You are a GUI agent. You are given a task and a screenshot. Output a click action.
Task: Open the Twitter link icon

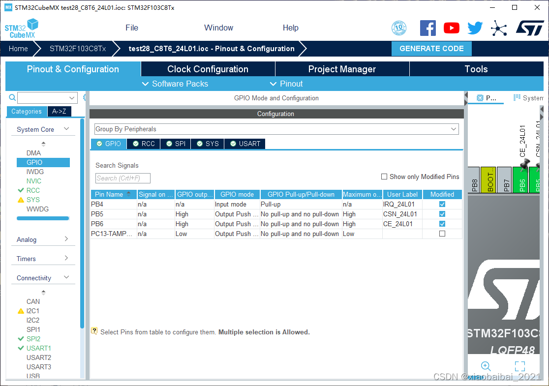[475, 28]
